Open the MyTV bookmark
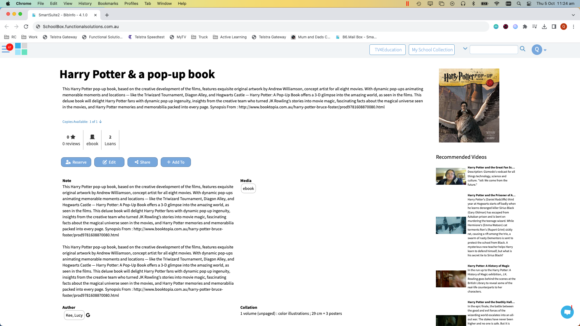 pyautogui.click(x=178, y=37)
